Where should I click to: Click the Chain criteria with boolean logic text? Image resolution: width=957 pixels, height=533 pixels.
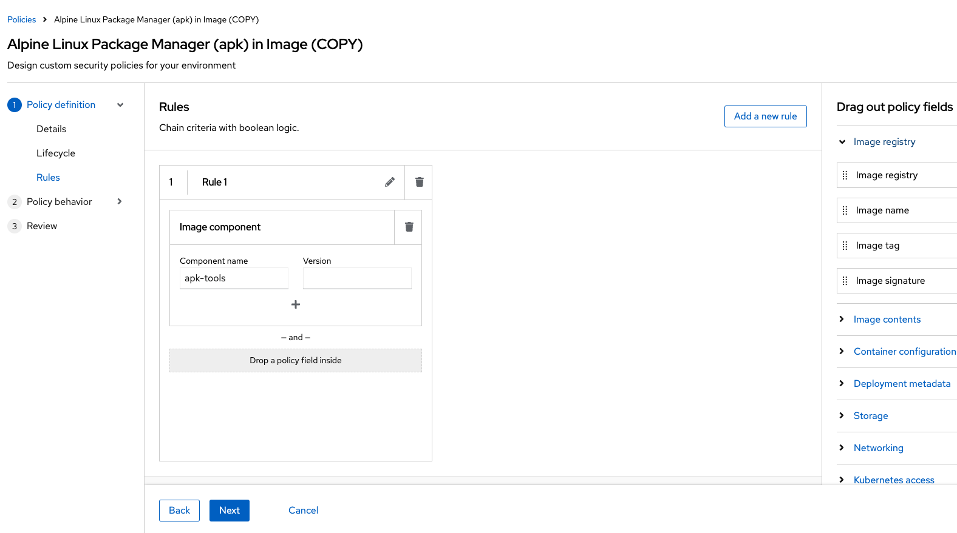point(229,128)
